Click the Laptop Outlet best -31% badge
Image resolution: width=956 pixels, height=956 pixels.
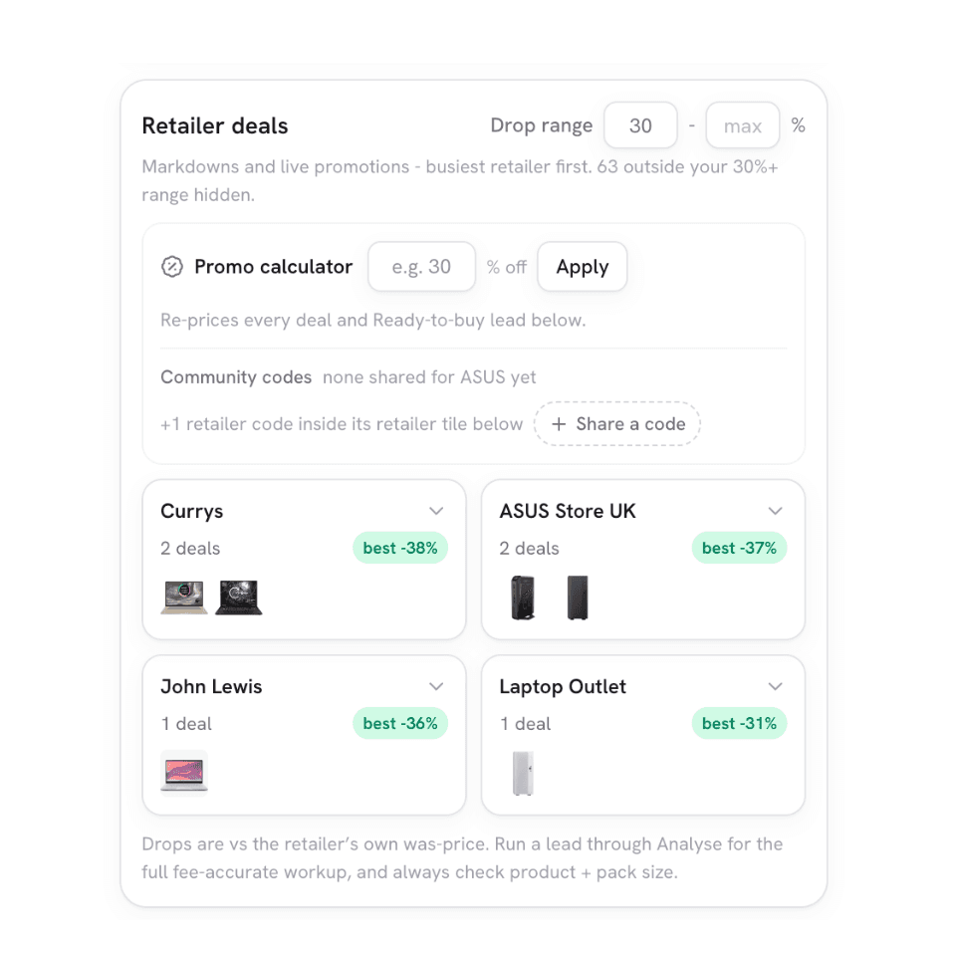[x=739, y=724]
